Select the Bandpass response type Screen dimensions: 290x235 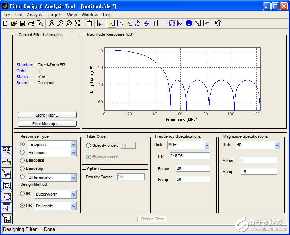23,161
